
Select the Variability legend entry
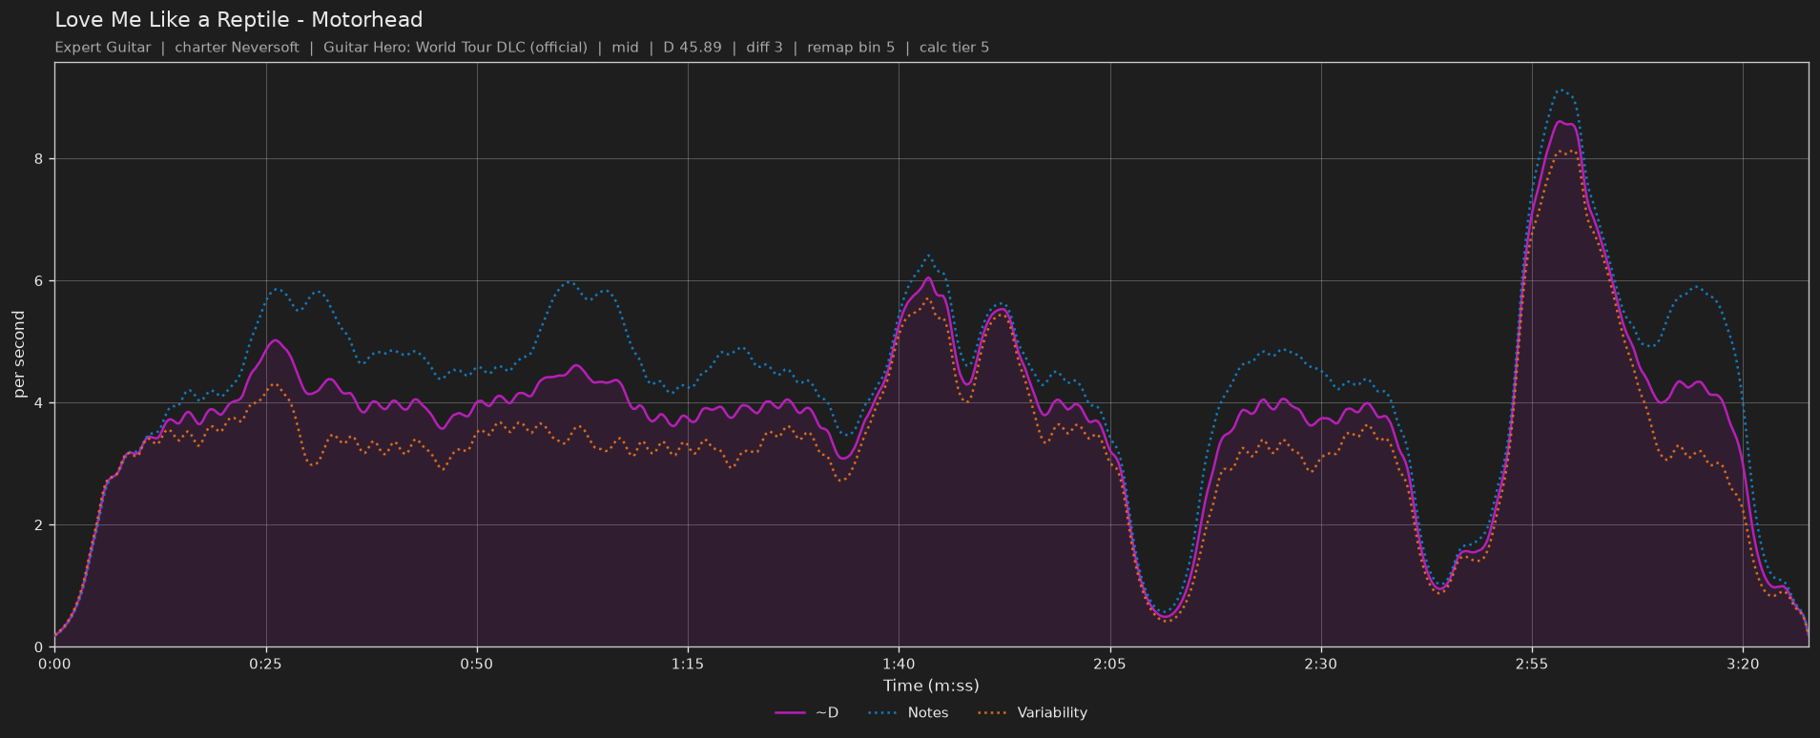[1032, 712]
